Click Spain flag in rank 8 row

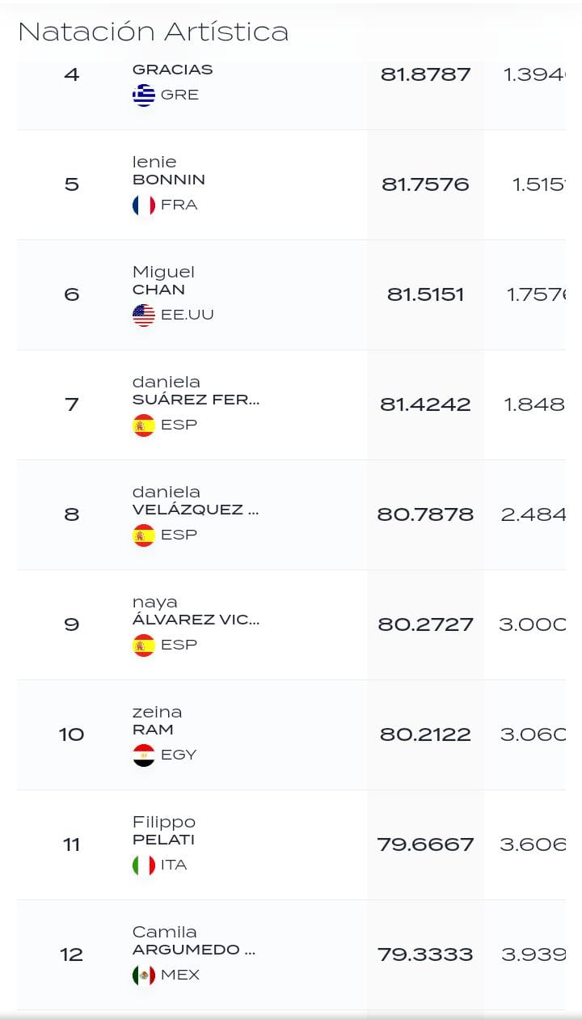point(144,535)
